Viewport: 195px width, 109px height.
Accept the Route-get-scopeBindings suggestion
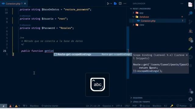point(93,54)
